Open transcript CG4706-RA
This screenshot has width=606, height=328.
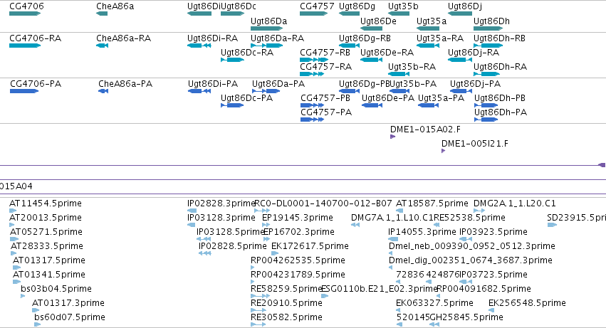tap(25, 46)
